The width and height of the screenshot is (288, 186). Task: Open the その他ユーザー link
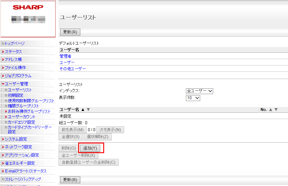pos(73,69)
